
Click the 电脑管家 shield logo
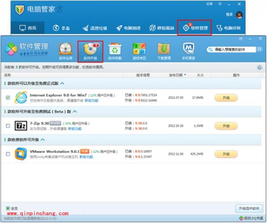20,10
